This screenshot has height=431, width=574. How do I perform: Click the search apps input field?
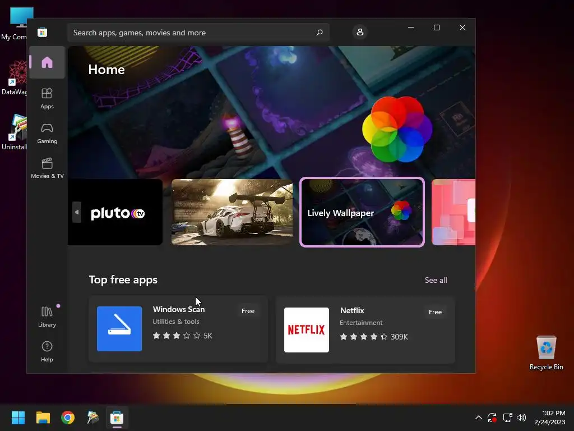point(198,32)
